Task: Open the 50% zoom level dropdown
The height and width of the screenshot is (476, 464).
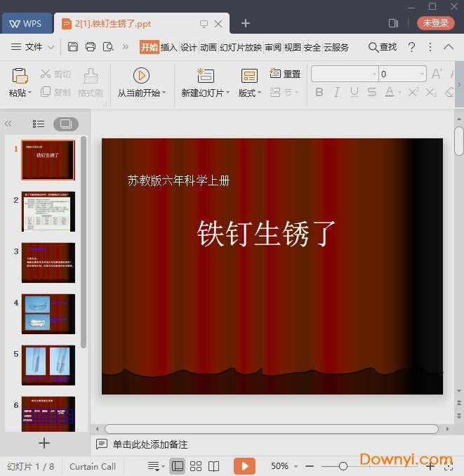Action: [x=296, y=466]
